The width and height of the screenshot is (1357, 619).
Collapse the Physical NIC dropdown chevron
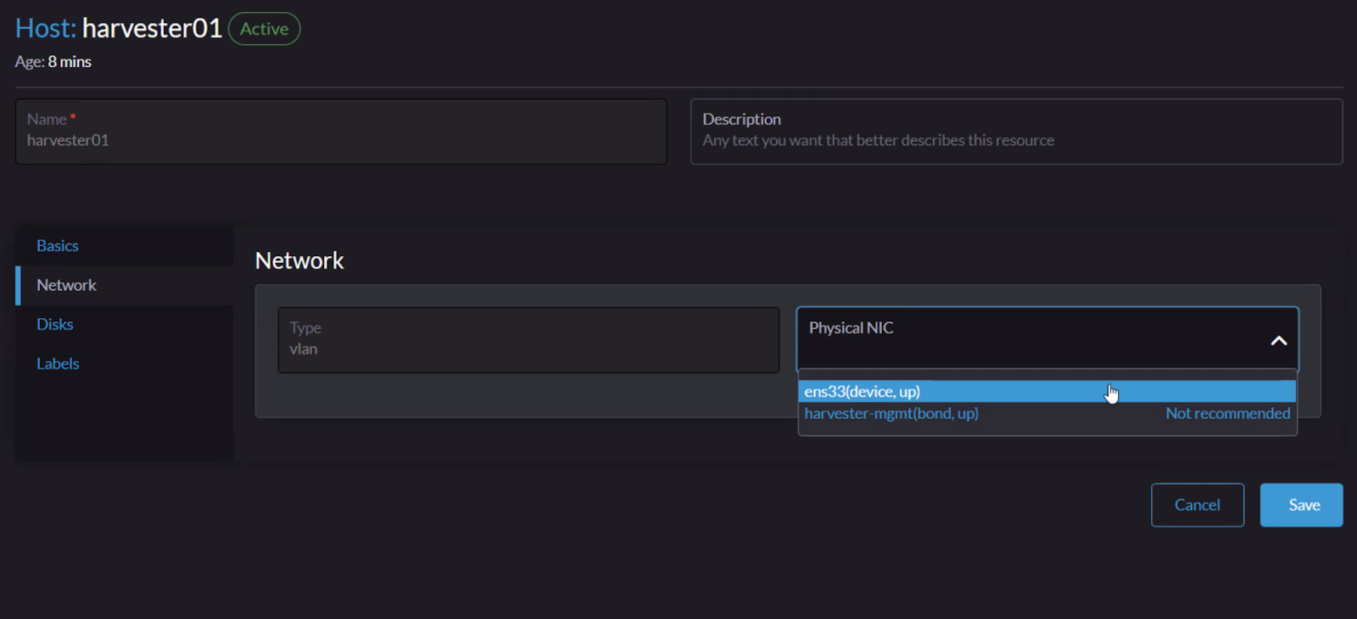click(x=1278, y=341)
